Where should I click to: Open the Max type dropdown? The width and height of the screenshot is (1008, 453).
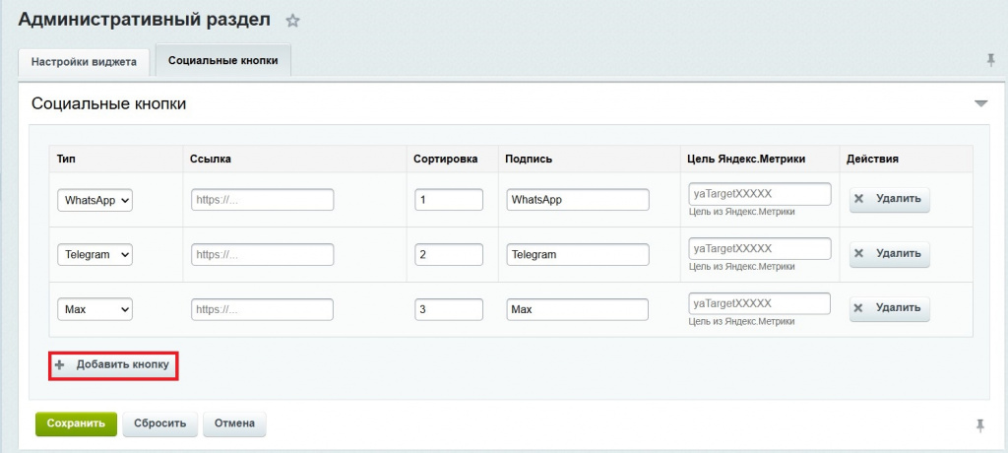point(95,309)
